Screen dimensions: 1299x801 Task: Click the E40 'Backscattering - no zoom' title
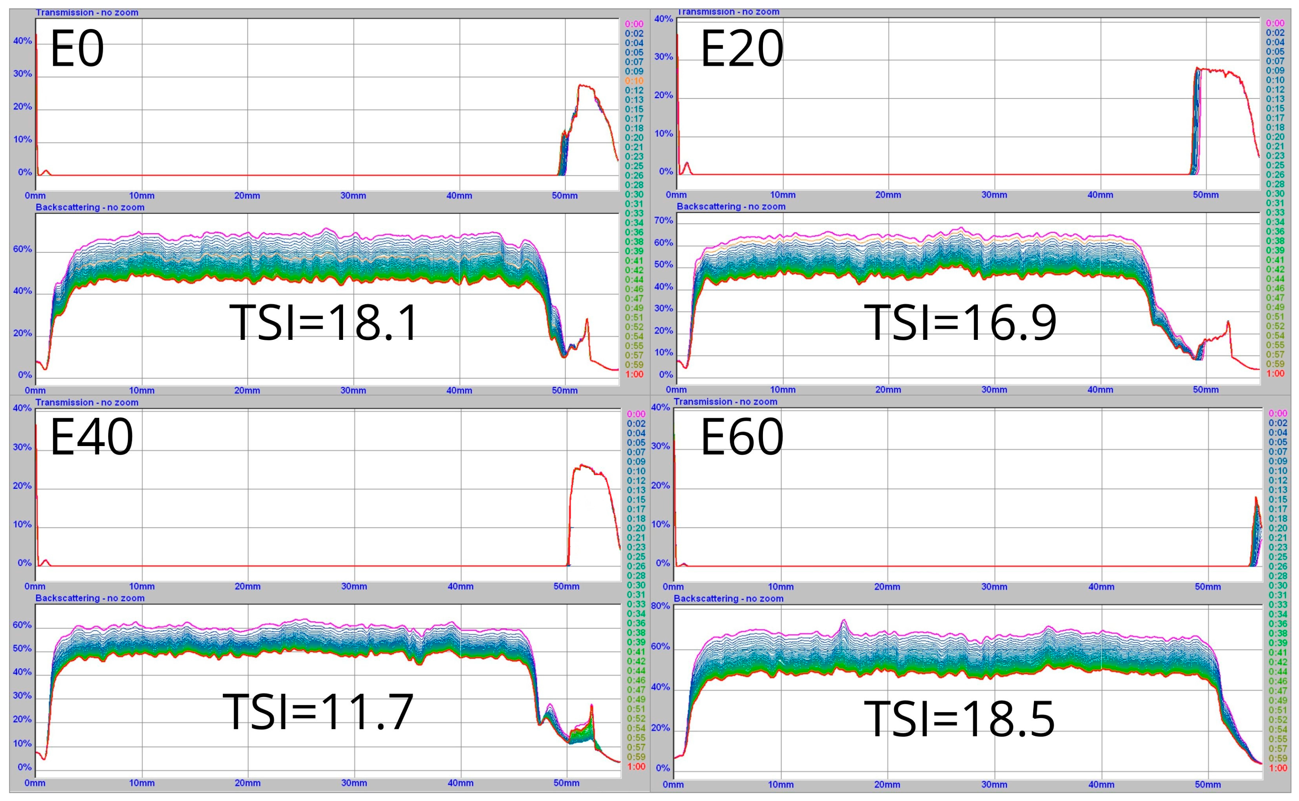coord(90,598)
